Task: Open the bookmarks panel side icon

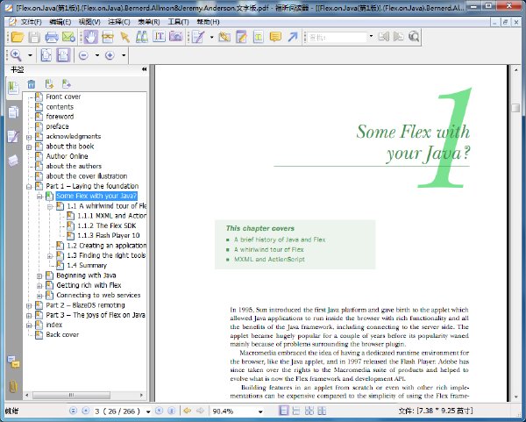Action: (13, 88)
